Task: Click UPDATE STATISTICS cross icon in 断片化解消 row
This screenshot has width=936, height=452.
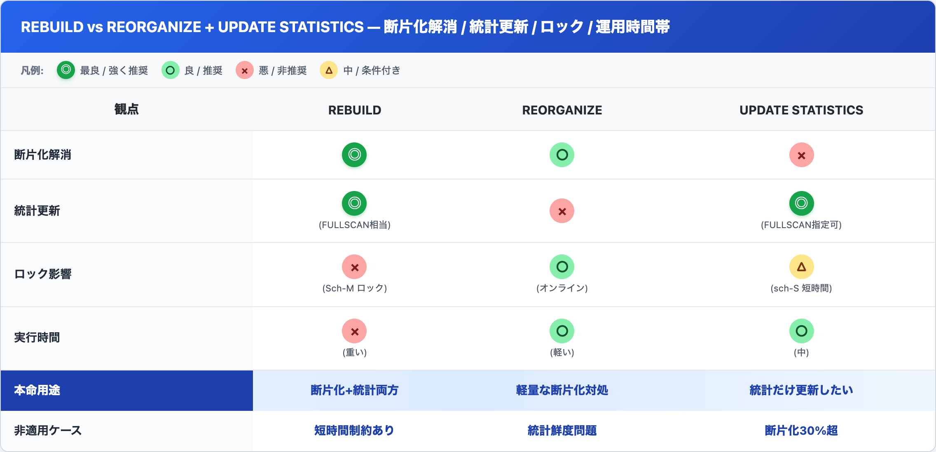Action: [801, 155]
